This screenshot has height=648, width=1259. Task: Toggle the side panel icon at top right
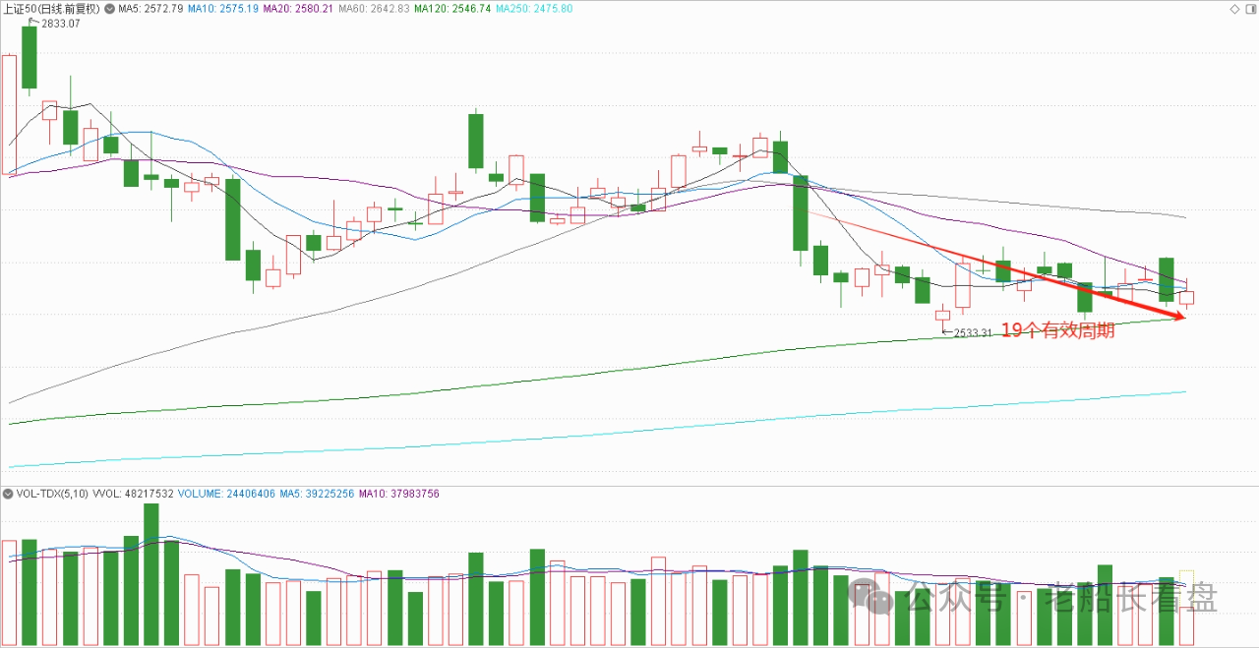point(1250,9)
